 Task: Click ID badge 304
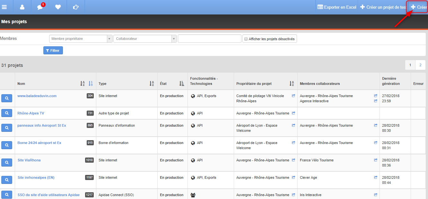(90, 96)
